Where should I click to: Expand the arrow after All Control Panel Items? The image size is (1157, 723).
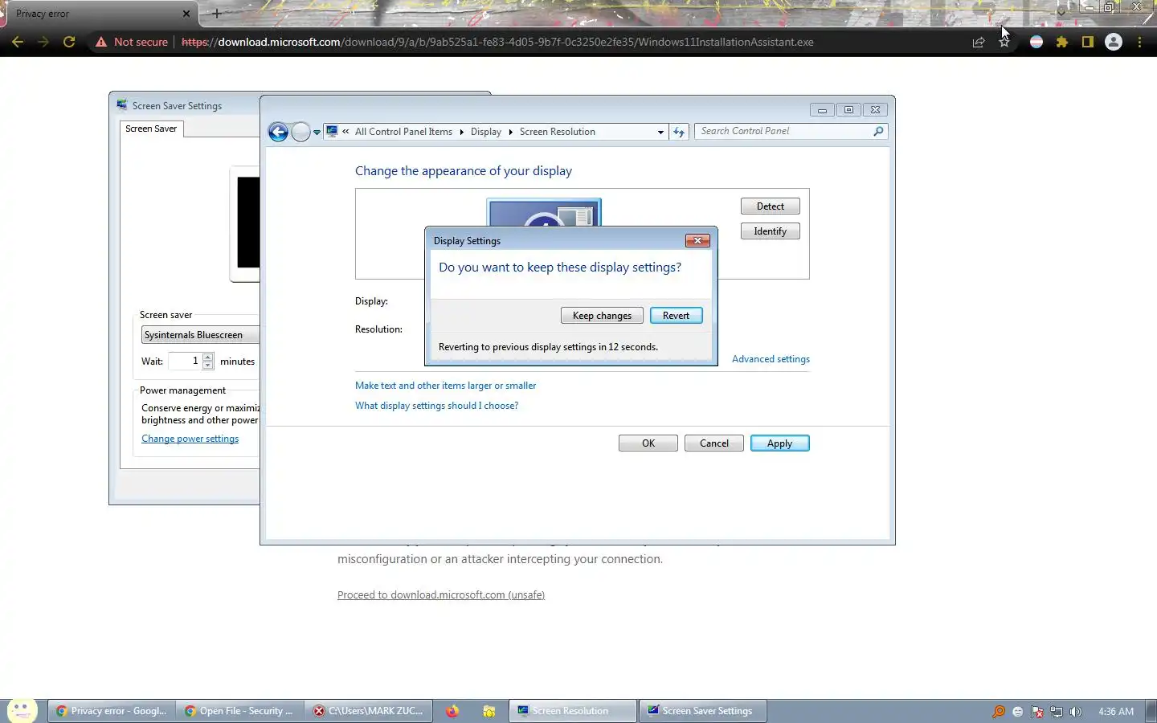[462, 132]
